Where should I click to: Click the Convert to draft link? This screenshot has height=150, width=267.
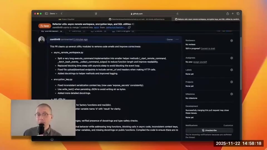(208, 48)
